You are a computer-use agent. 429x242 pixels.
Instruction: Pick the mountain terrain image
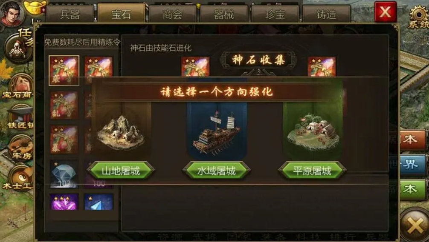pyautogui.click(x=121, y=131)
